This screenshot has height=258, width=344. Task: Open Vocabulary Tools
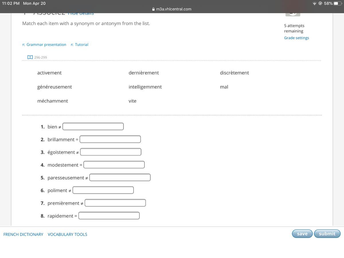point(67,234)
